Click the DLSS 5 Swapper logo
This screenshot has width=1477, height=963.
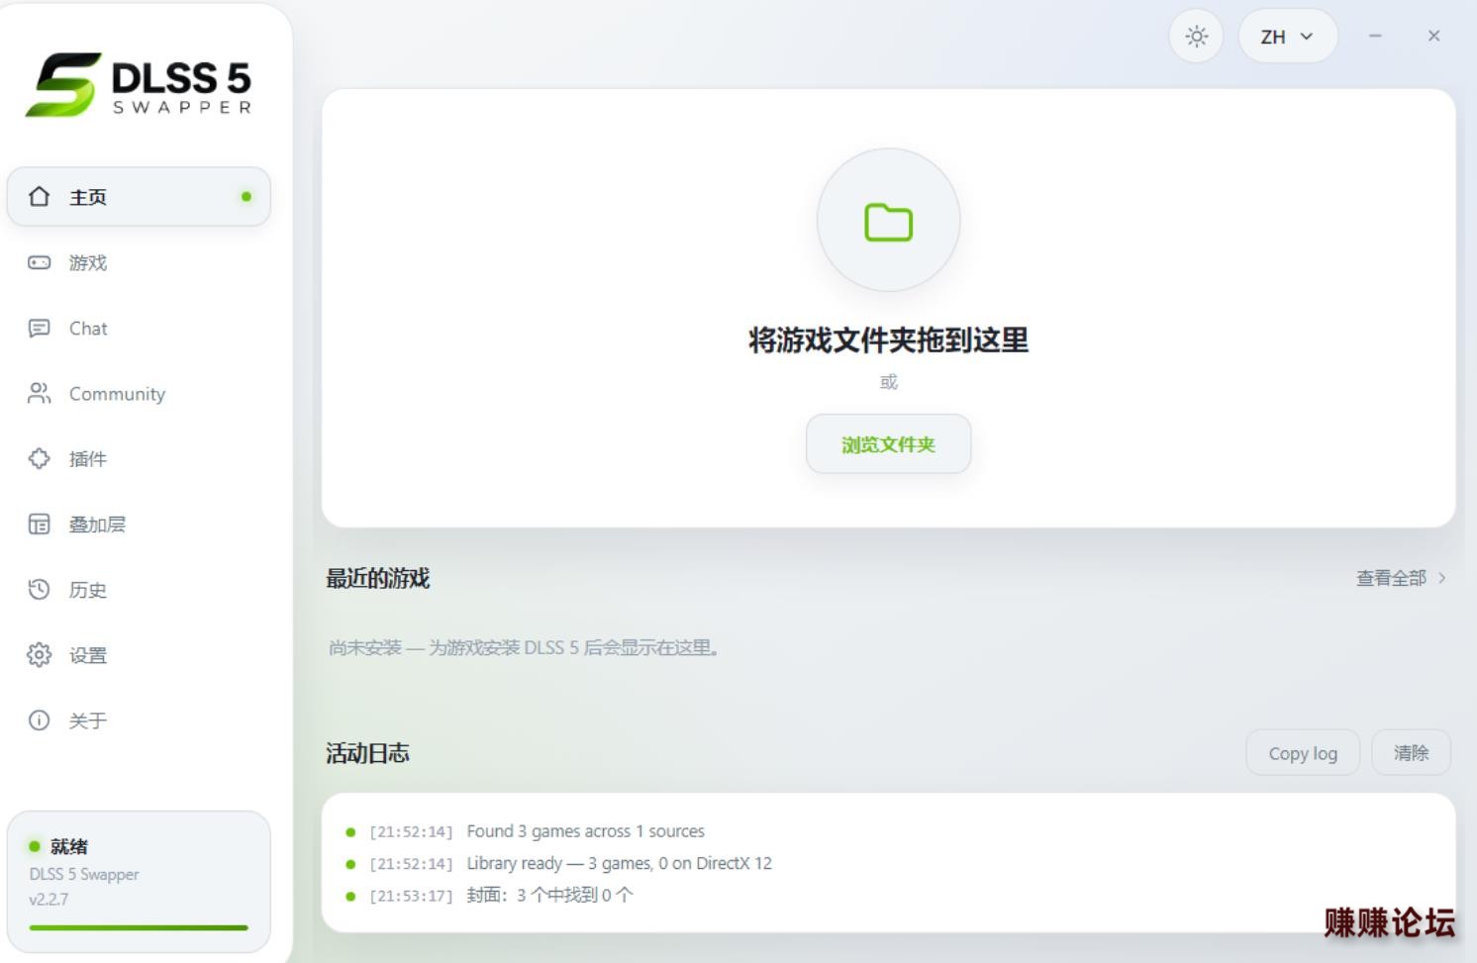point(139,84)
